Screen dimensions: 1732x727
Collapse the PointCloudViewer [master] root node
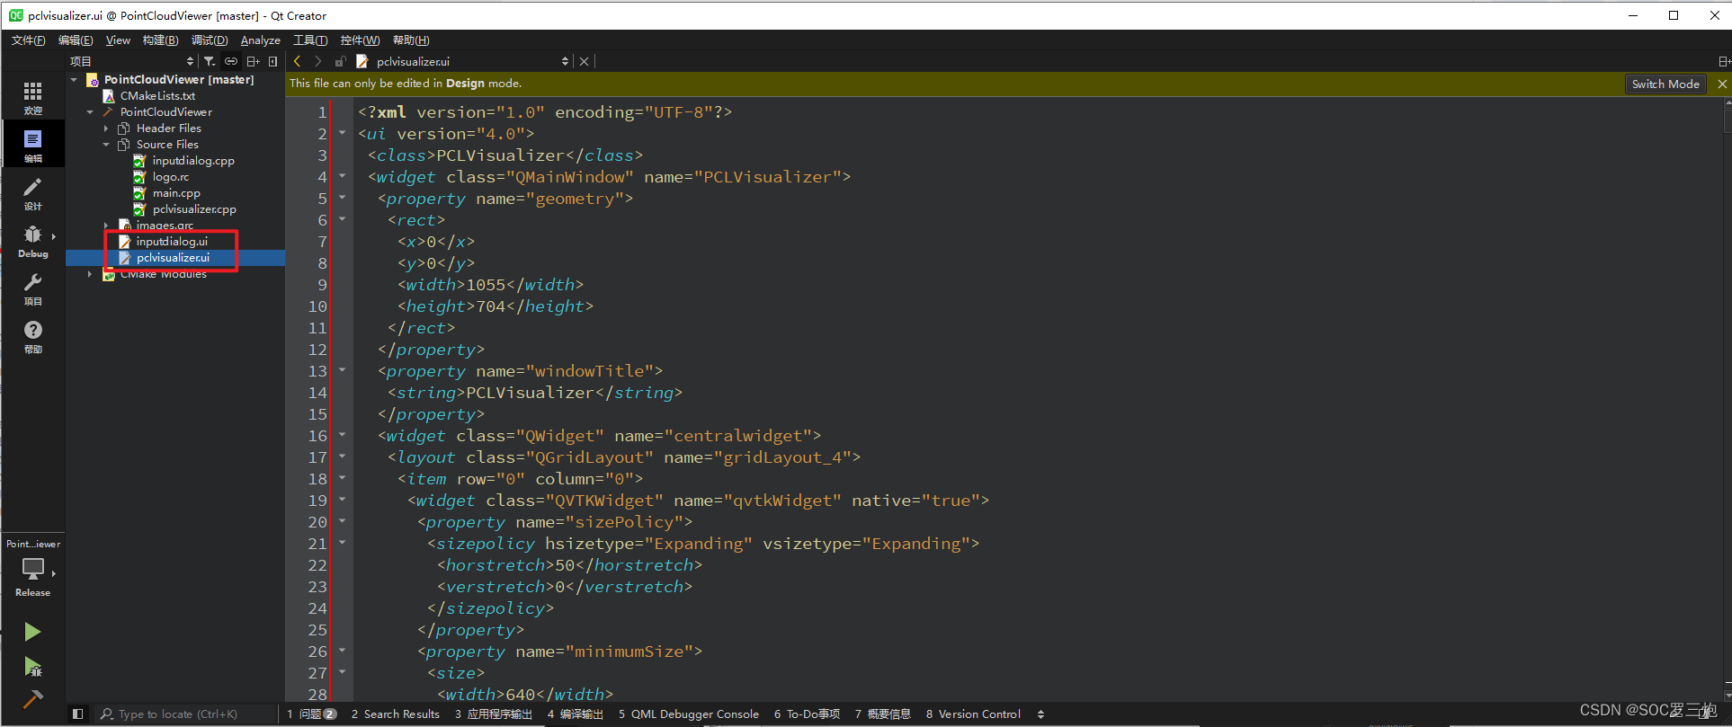click(74, 80)
